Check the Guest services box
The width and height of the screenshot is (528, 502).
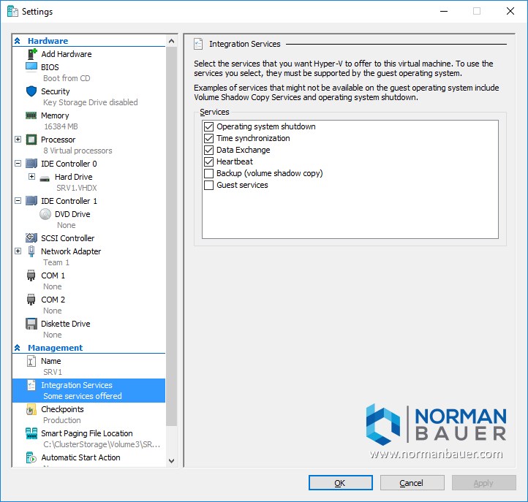(208, 185)
